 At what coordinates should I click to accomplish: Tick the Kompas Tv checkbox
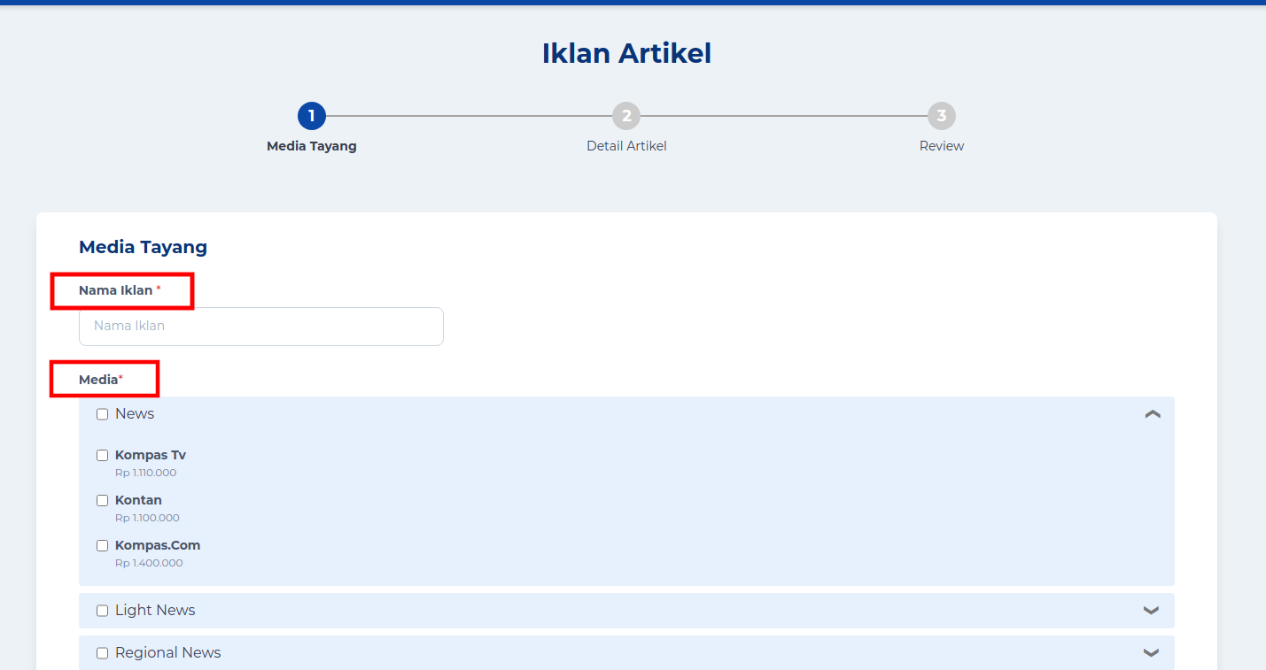[103, 456]
